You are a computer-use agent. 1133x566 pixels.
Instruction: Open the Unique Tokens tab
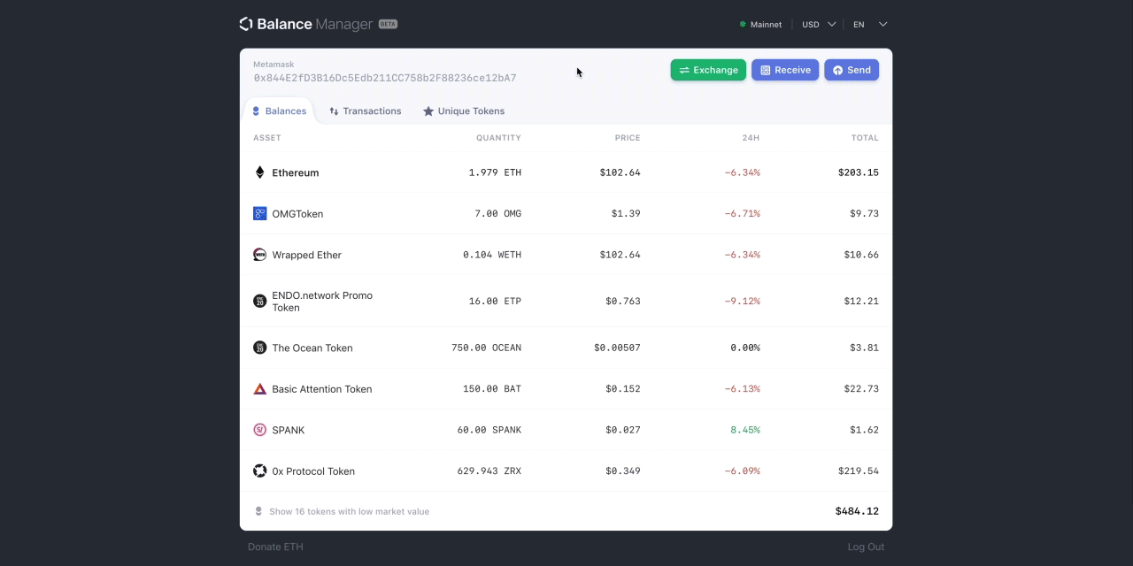(x=464, y=111)
